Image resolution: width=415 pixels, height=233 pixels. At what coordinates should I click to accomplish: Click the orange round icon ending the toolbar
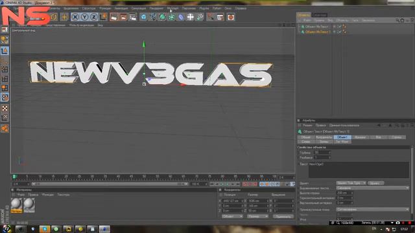click(231, 17)
